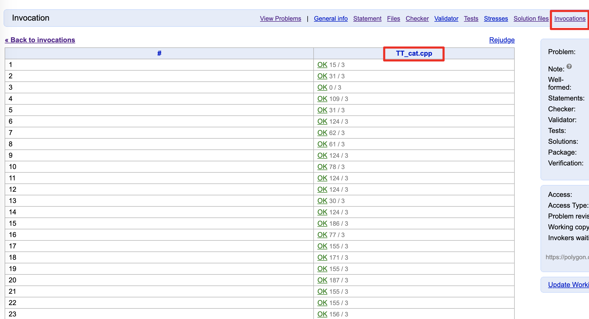Click the Update Working copy link
The height and width of the screenshot is (319, 589).
pyautogui.click(x=568, y=285)
